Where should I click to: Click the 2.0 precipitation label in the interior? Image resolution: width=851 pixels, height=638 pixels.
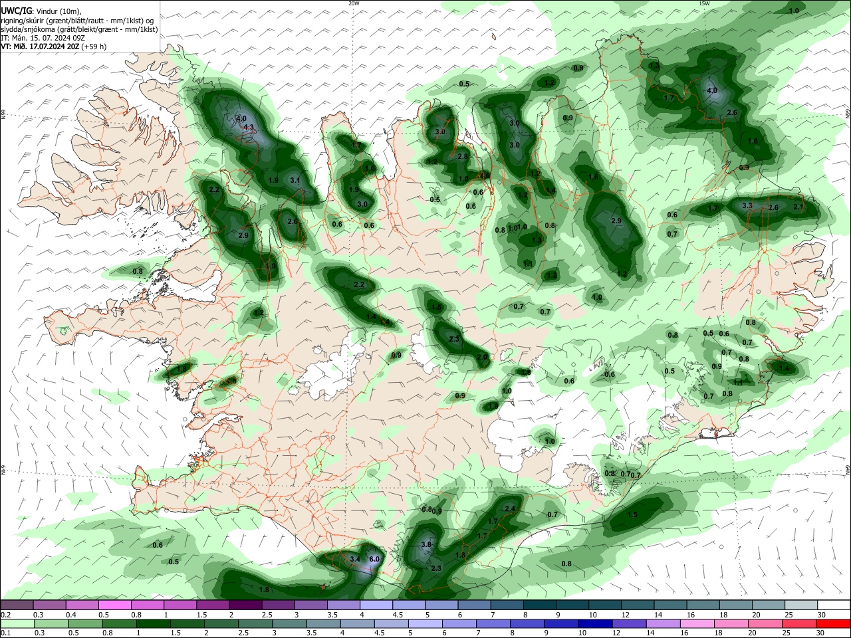482,358
